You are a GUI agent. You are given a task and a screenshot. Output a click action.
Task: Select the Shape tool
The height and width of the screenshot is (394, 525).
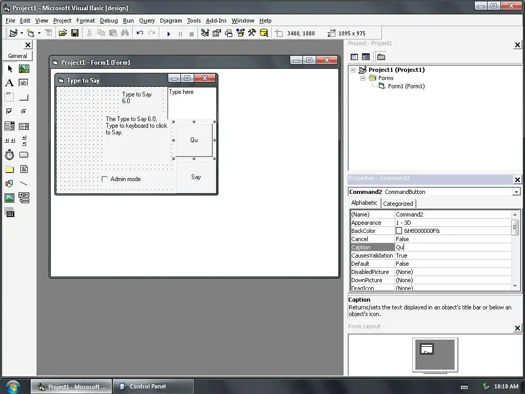tap(10, 183)
